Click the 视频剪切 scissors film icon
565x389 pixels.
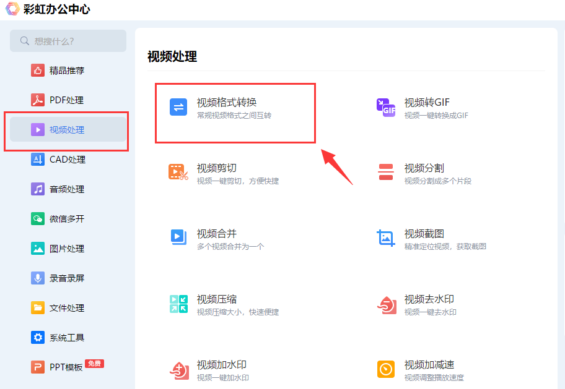point(178,172)
